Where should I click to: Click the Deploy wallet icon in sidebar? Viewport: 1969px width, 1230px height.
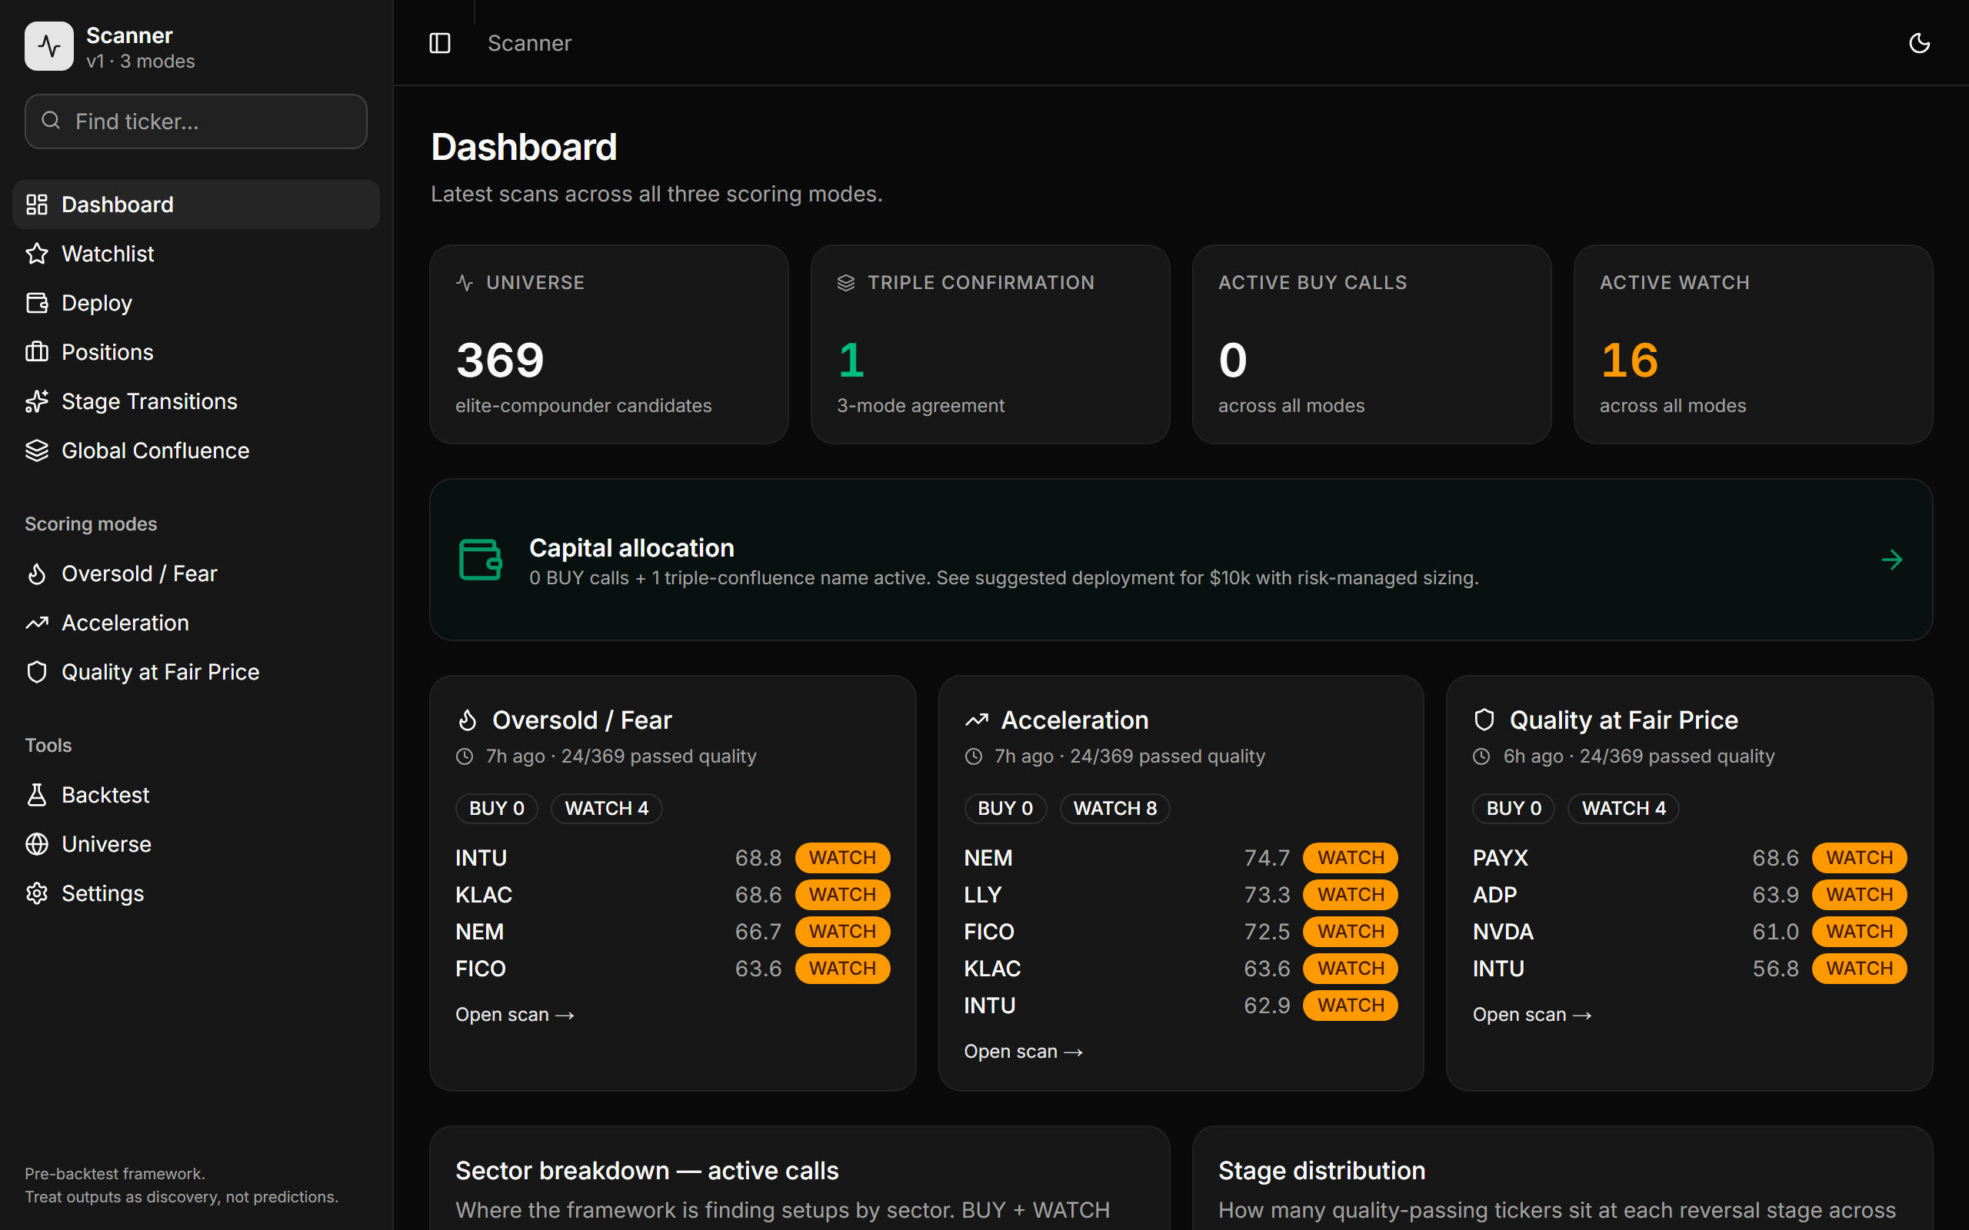point(37,303)
